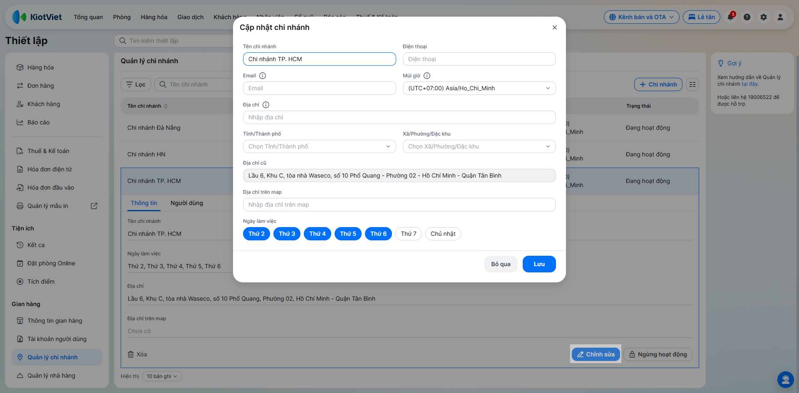Click the Báo cáo sidebar chart icon
The width and height of the screenshot is (799, 393).
click(20, 122)
